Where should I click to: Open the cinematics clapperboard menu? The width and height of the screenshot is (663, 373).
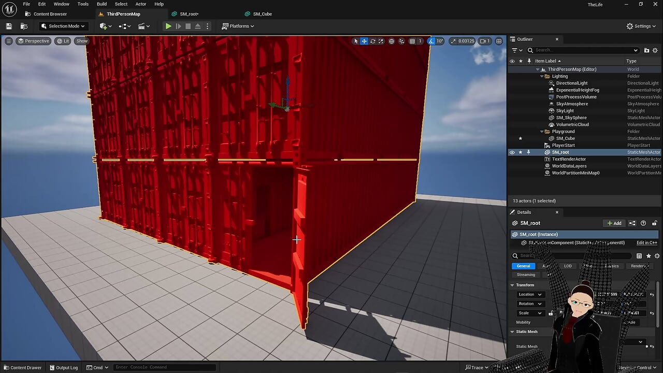[143, 26]
